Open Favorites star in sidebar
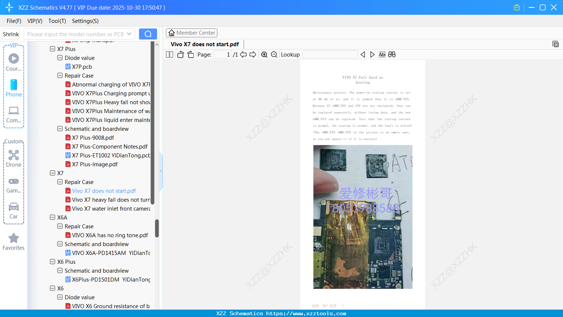The image size is (563, 317). 14,242
